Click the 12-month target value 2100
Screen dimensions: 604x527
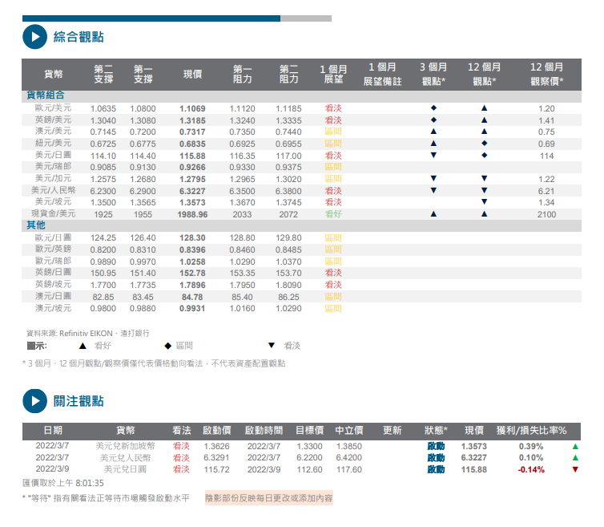click(x=546, y=214)
